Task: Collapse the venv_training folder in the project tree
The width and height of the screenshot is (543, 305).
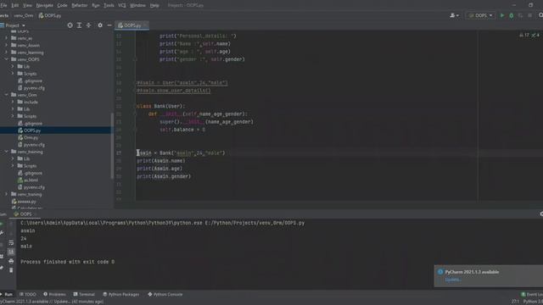Action: coord(6,152)
